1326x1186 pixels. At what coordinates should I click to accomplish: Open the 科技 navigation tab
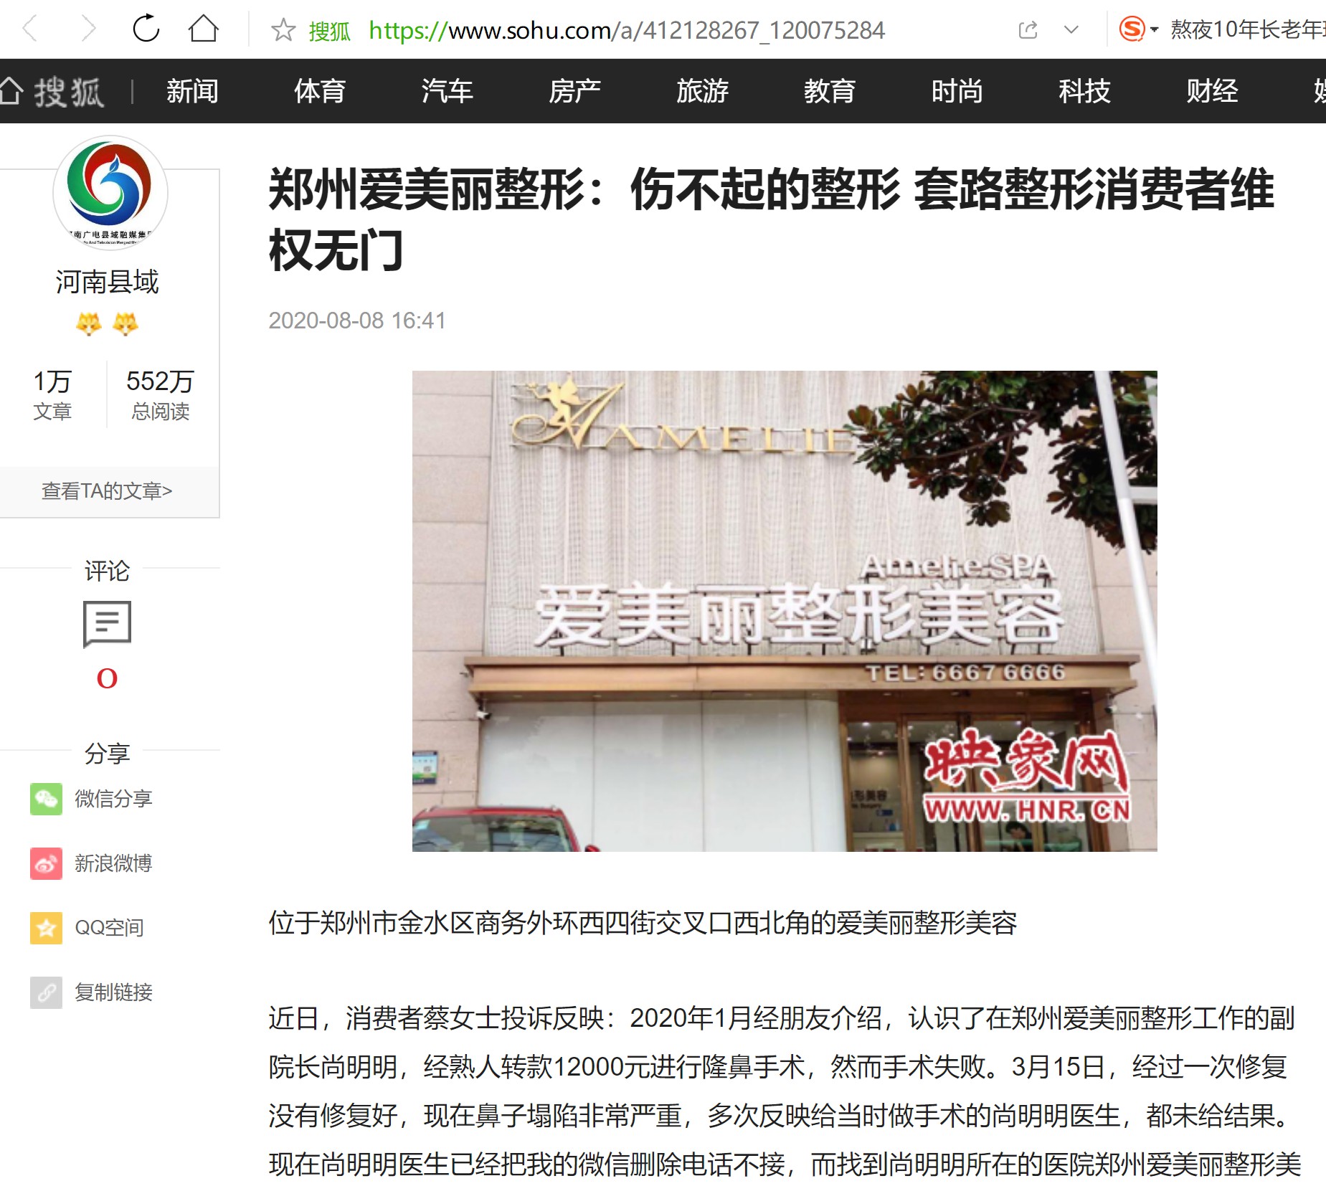1084,91
